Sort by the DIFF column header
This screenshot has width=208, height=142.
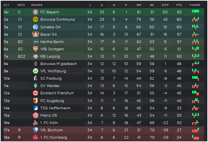point(165,5)
